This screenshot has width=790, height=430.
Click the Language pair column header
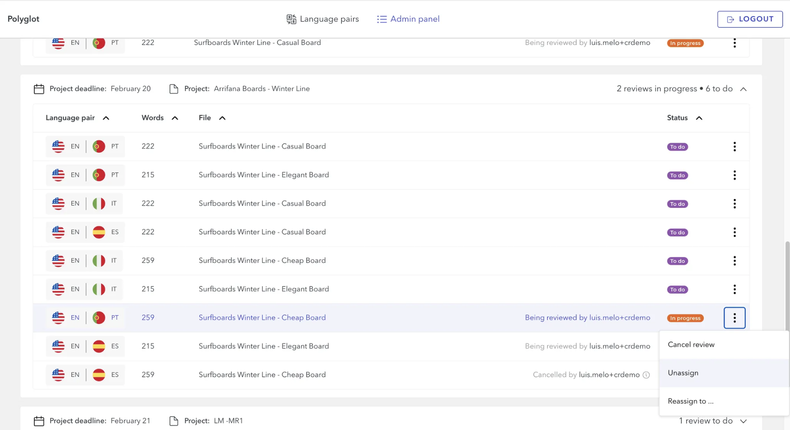70,118
